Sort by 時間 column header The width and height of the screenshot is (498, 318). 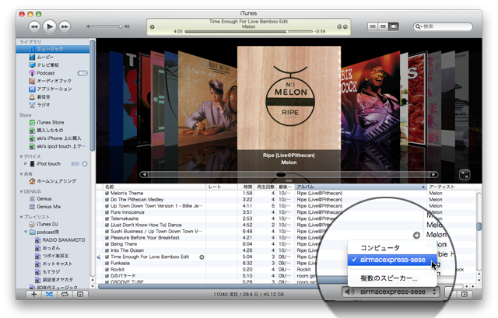coord(246,187)
